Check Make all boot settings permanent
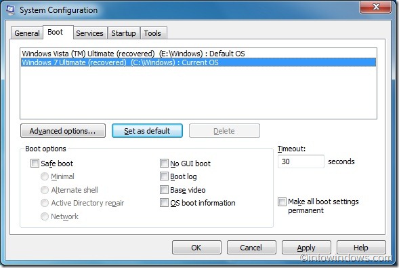 [282, 202]
